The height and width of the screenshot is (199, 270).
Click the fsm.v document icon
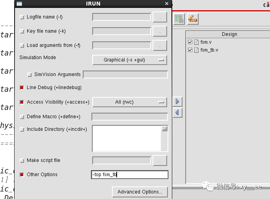(x=196, y=42)
